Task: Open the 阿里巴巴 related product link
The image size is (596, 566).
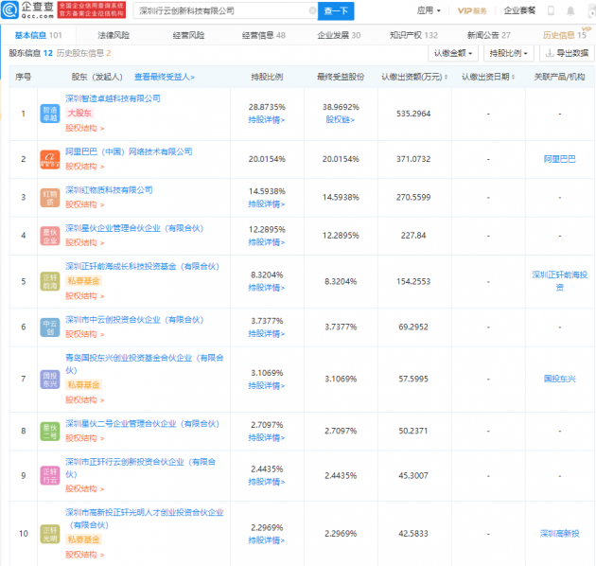Action: pos(559,159)
